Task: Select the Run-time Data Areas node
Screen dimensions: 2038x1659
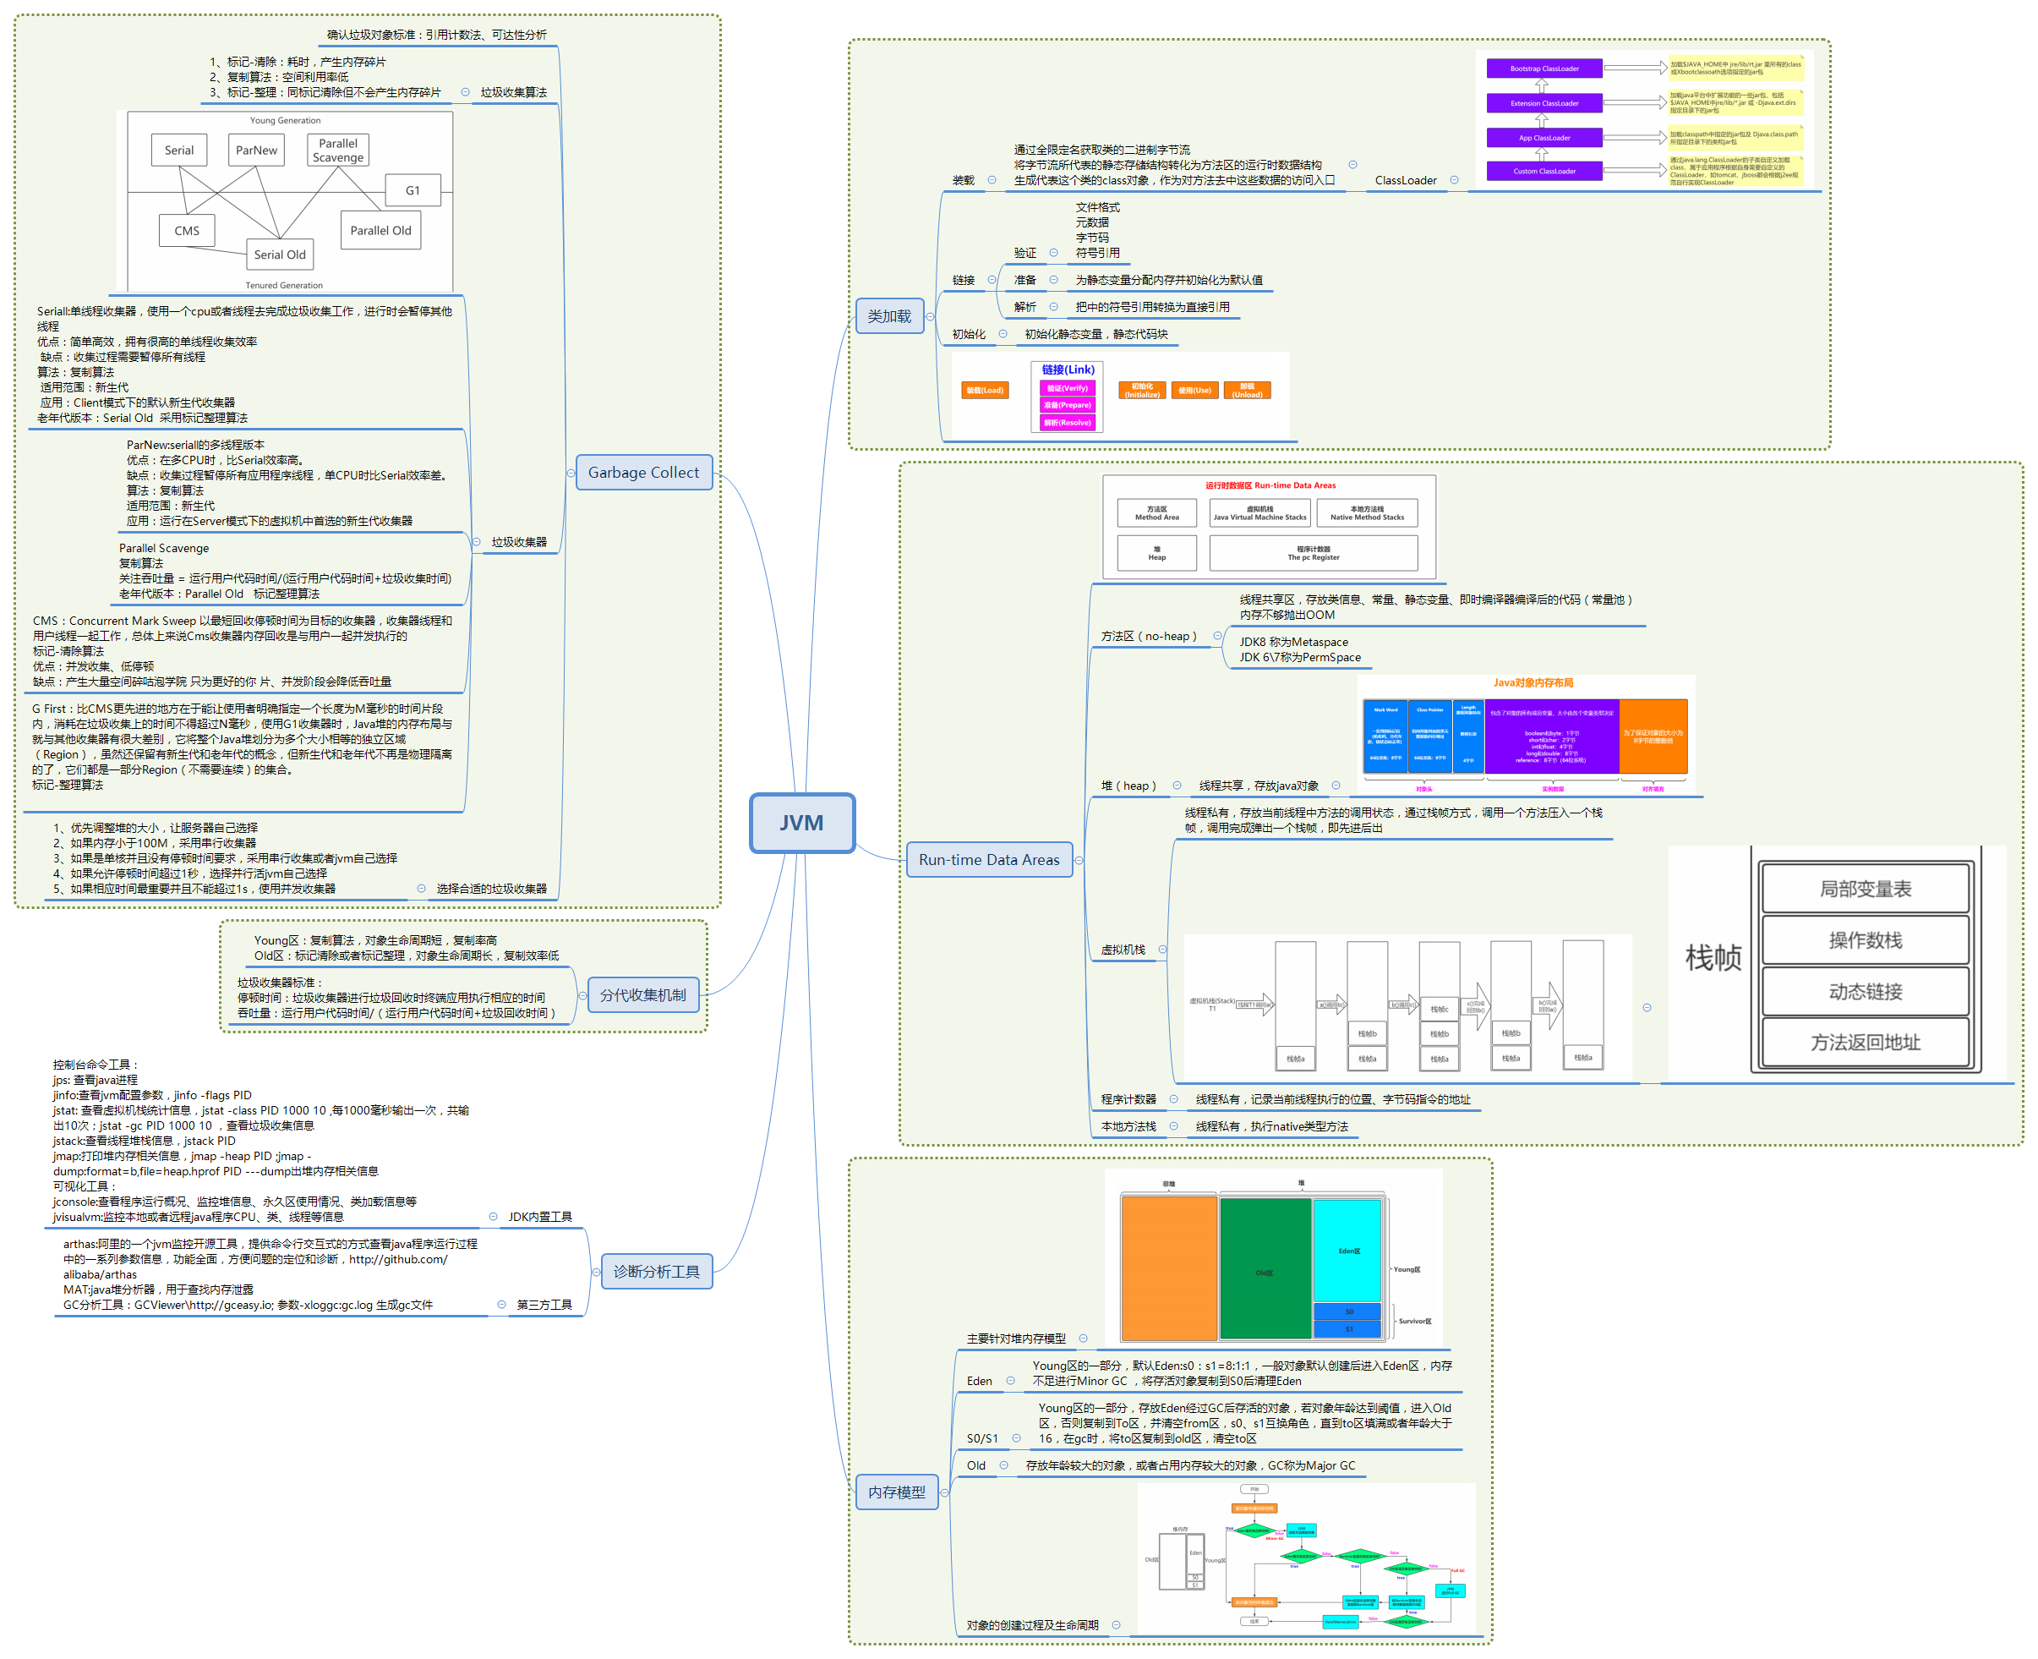Action: point(990,859)
